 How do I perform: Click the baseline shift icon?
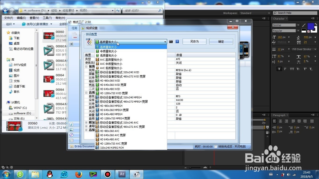tap(274, 61)
